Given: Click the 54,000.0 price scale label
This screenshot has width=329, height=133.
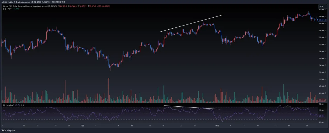Looking at the screenshot, I should coord(322,66).
